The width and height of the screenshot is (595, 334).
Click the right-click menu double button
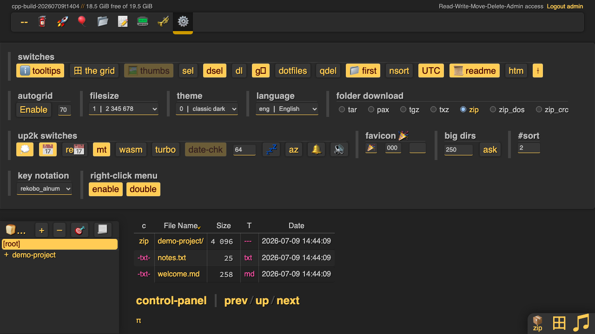[x=143, y=189]
